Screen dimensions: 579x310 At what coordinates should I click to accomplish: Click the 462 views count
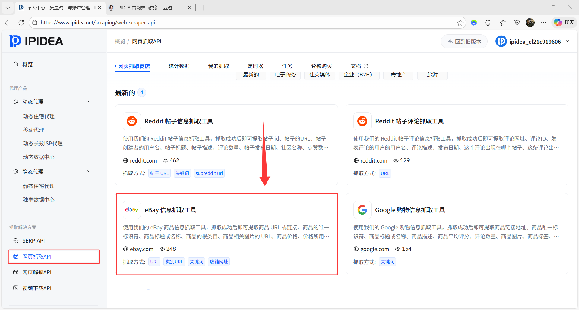tap(174, 160)
